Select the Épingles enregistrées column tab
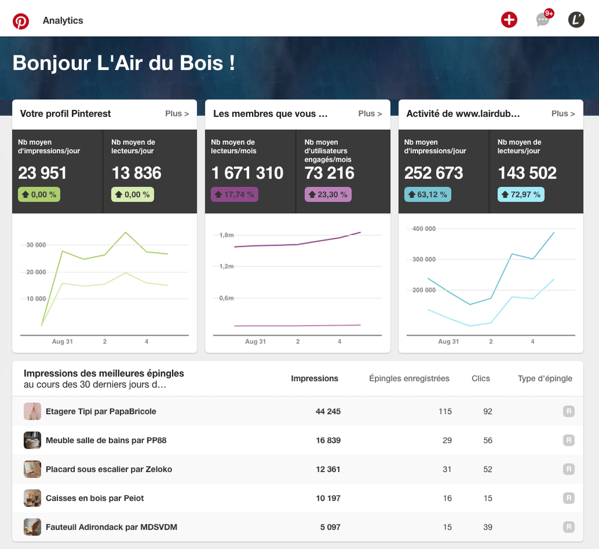599x549 pixels. [x=409, y=378]
